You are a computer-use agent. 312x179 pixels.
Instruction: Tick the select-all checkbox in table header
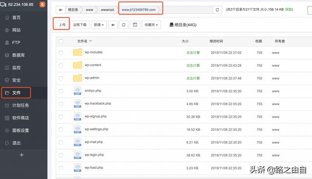(x=60, y=41)
